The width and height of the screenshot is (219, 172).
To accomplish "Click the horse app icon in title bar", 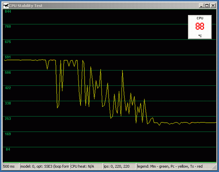I will (x=6, y=6).
